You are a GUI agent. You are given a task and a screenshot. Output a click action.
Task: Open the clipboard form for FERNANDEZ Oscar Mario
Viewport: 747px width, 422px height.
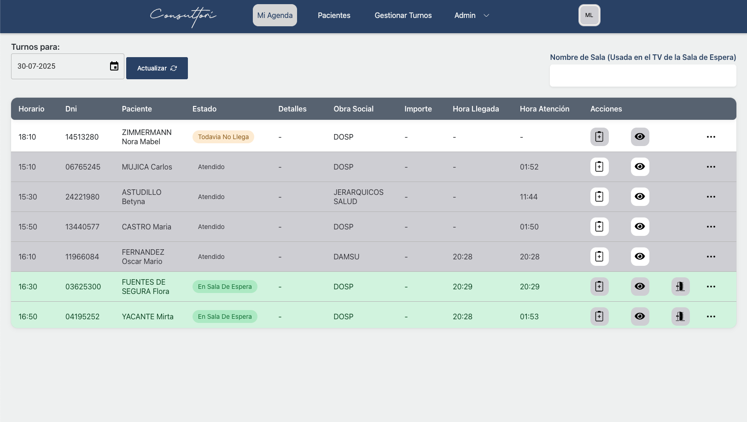[x=599, y=256]
